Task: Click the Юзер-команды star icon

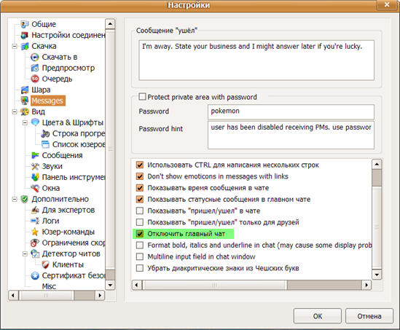Action: click(35, 232)
